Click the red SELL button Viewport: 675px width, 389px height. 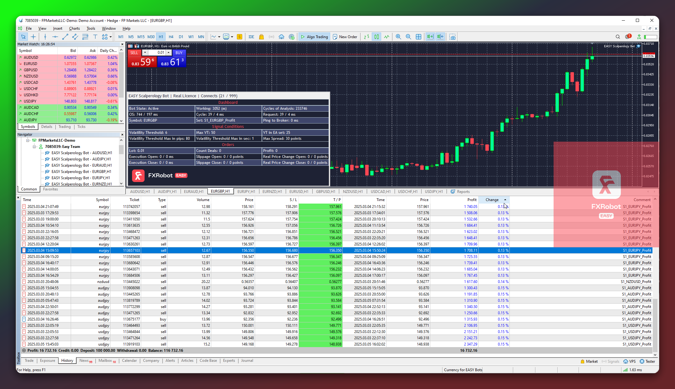click(x=134, y=53)
